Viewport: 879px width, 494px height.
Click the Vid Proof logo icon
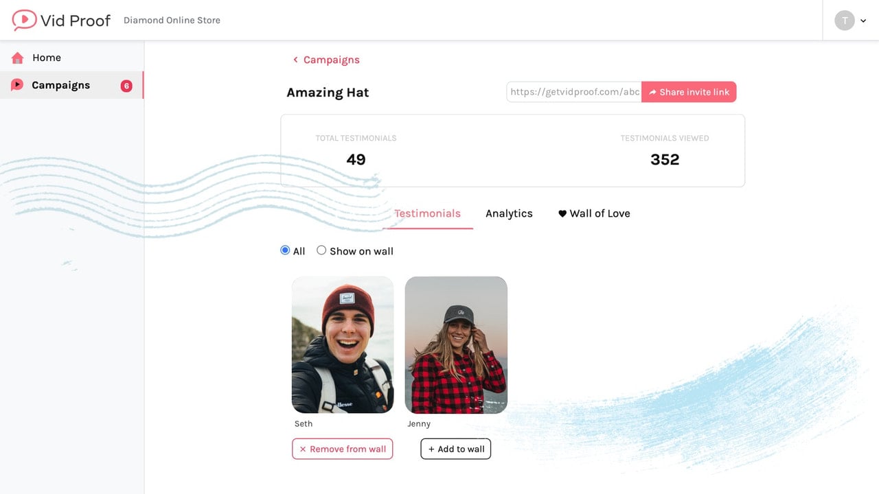[x=24, y=20]
